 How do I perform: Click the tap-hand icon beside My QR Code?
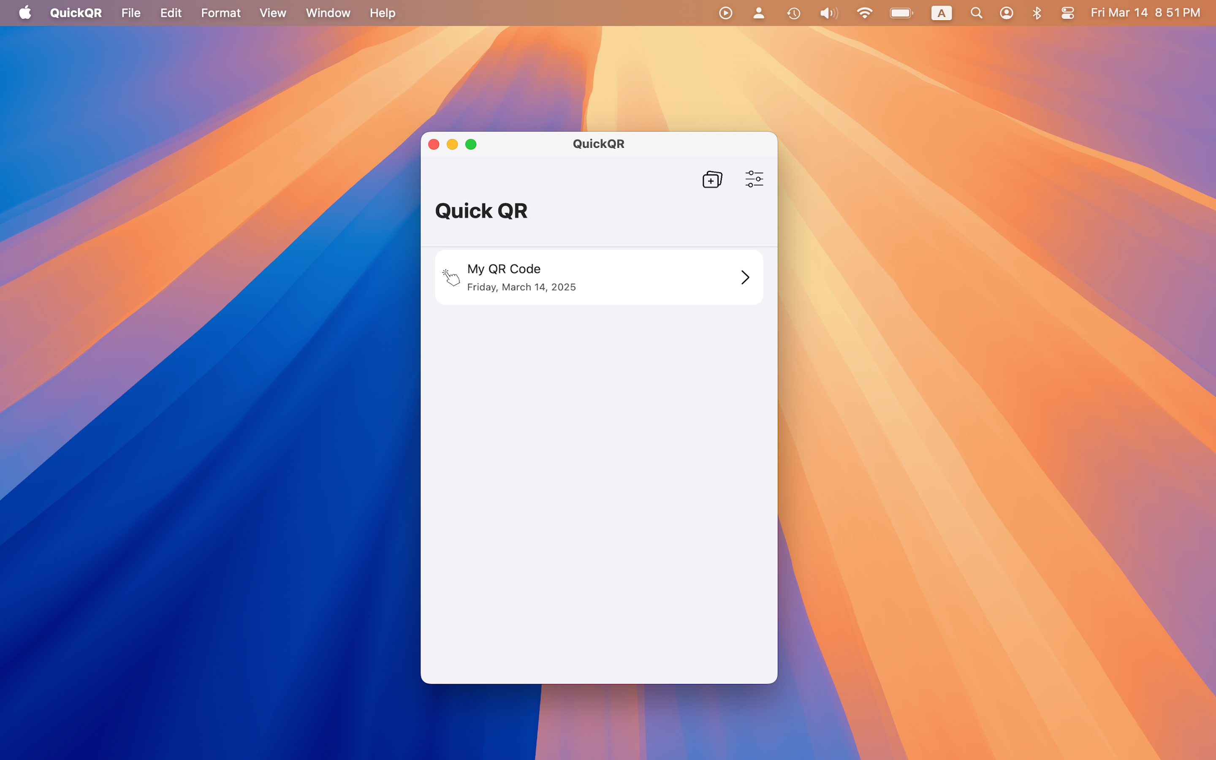(451, 277)
